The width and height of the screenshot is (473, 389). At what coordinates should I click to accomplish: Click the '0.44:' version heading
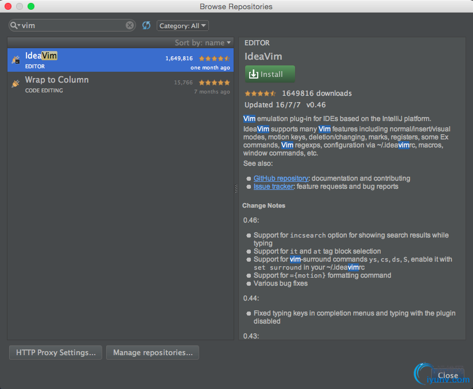251,298
